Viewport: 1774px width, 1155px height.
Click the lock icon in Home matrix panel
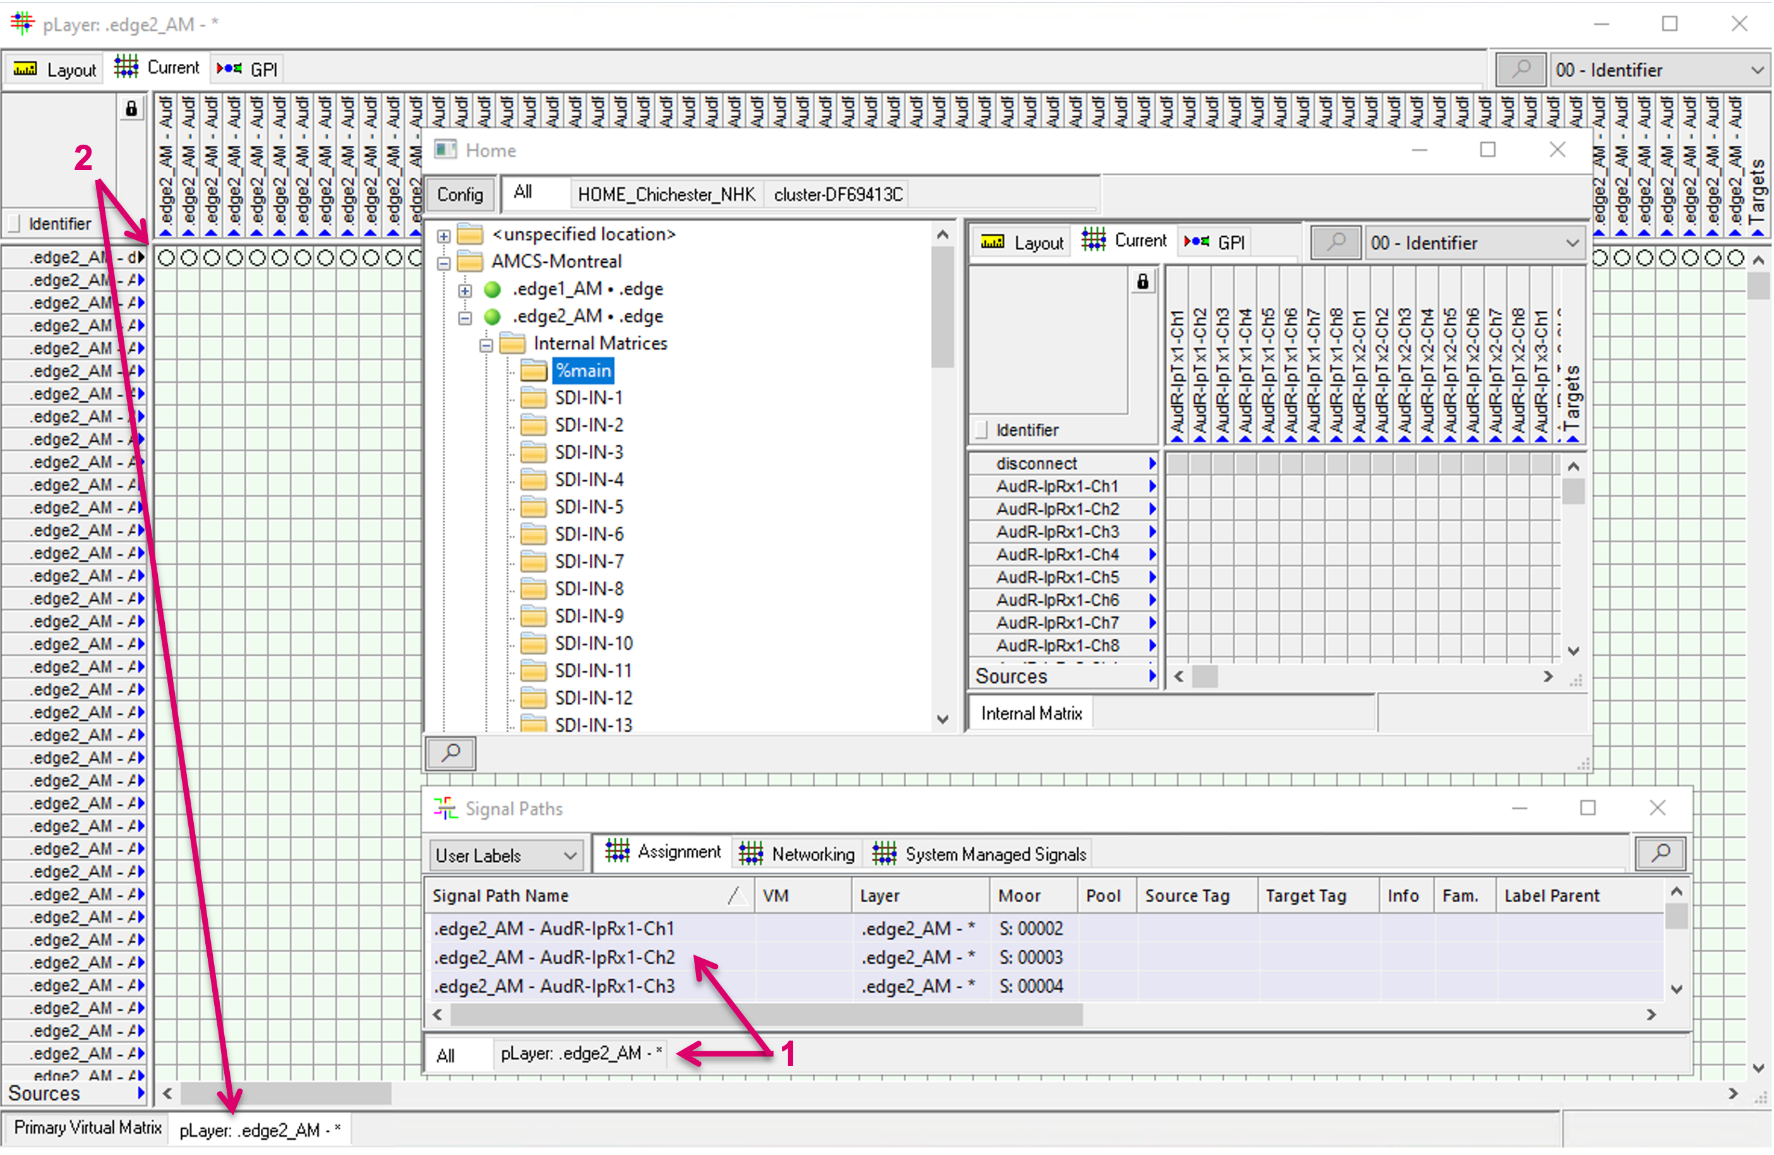[1142, 282]
